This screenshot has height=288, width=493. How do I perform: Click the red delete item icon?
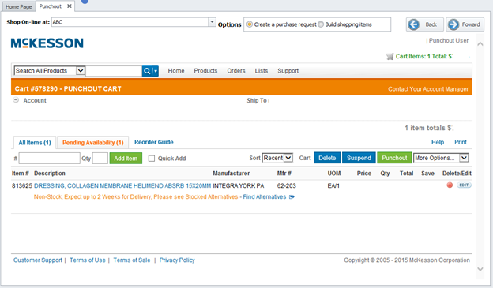[450, 185]
